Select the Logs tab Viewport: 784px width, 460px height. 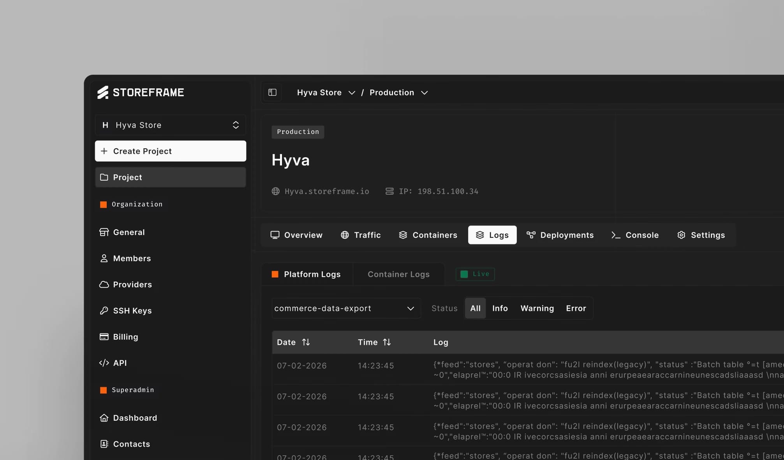coord(492,235)
